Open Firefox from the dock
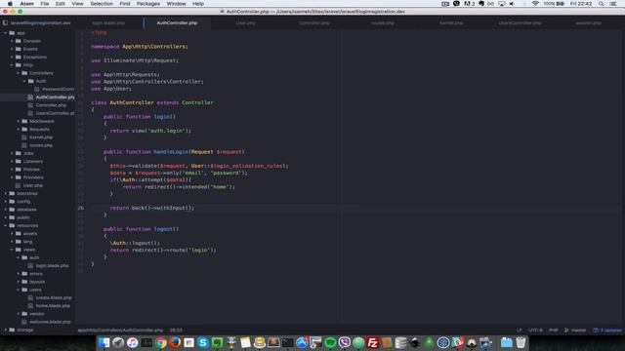This screenshot has width=625, height=351. 175,342
